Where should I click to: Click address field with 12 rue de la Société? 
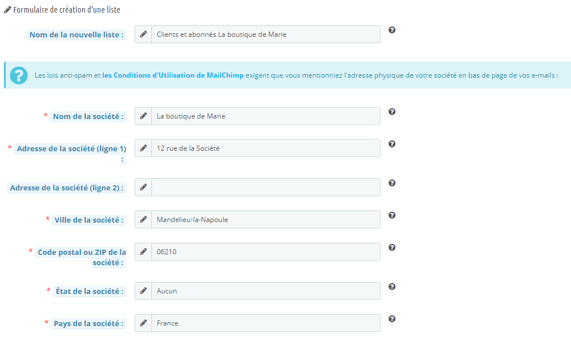265,148
